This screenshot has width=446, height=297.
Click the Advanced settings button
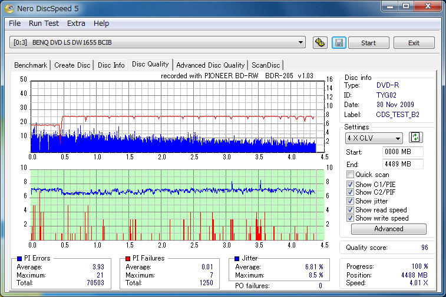pyautogui.click(x=388, y=229)
